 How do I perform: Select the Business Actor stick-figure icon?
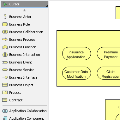(5, 17)
